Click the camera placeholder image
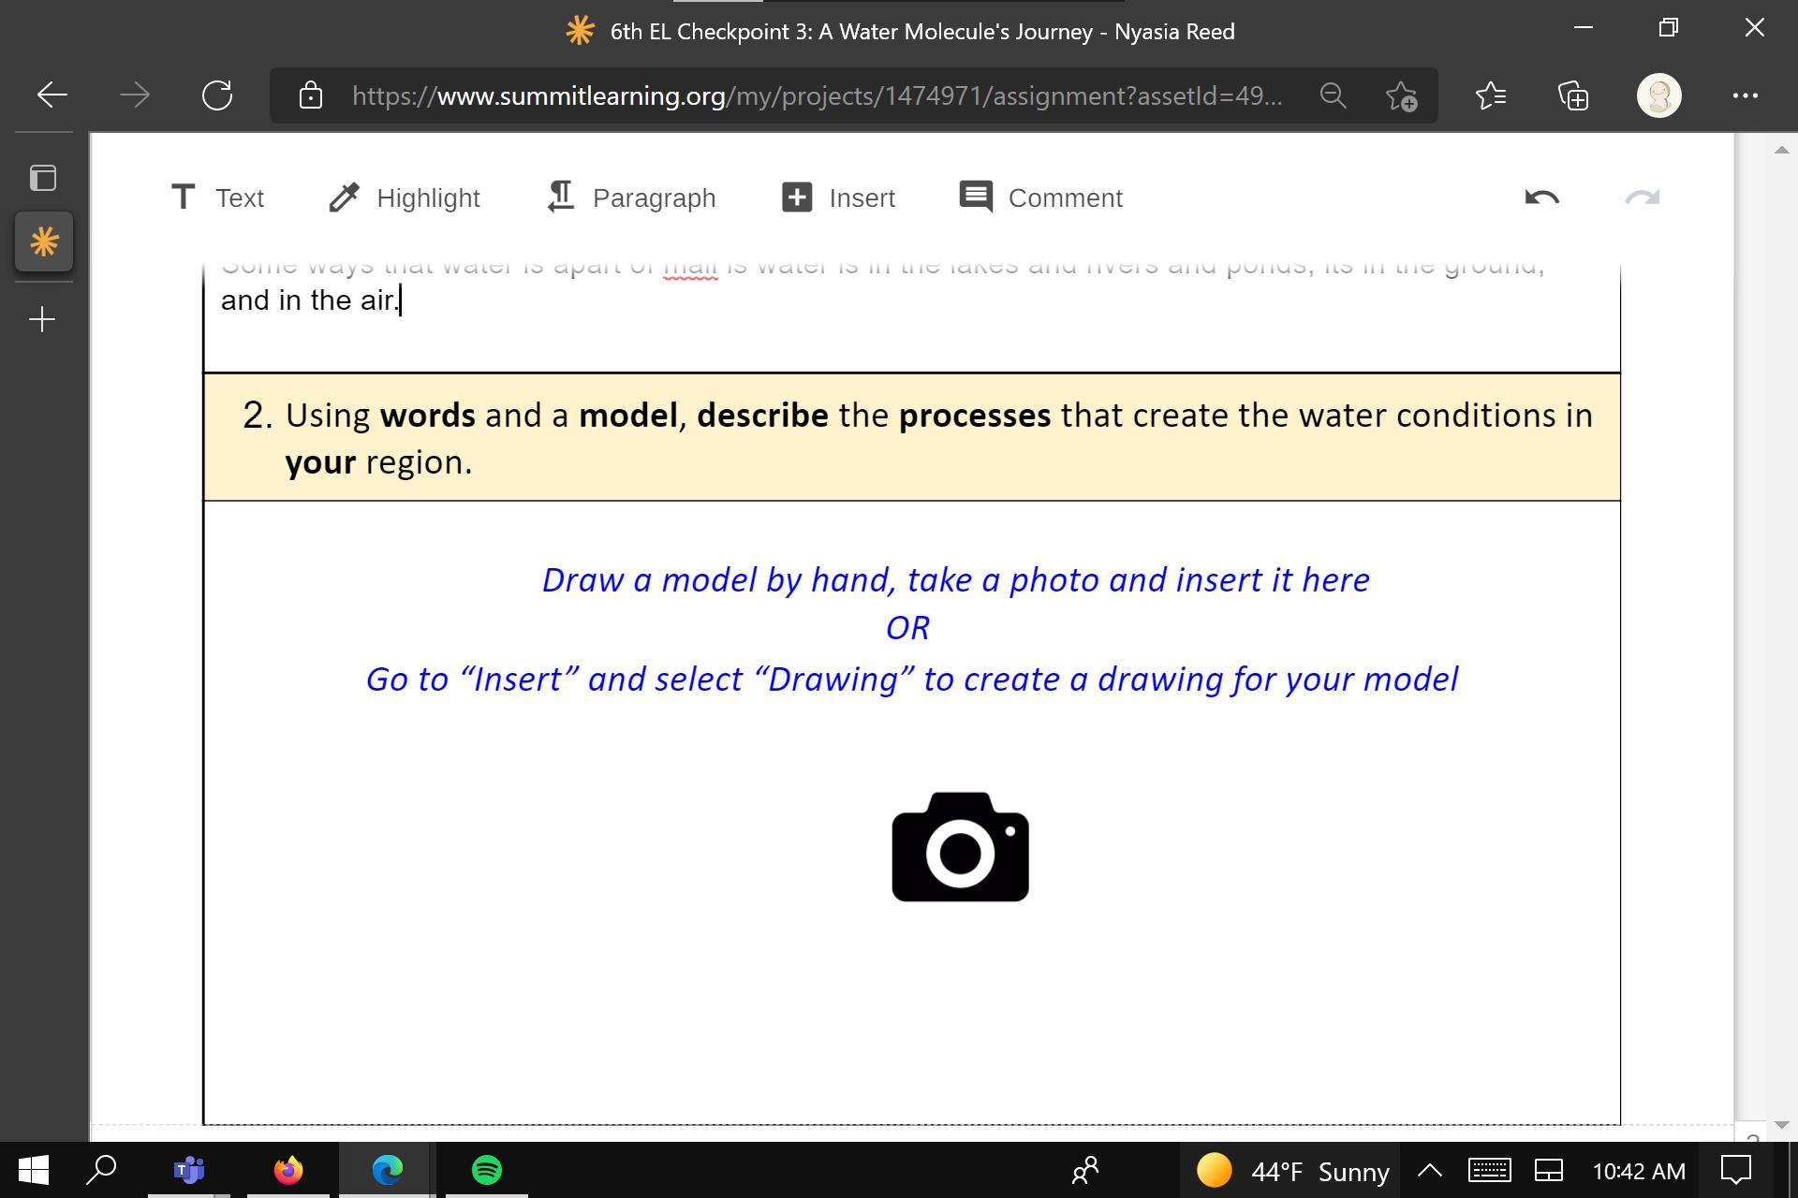 point(960,846)
